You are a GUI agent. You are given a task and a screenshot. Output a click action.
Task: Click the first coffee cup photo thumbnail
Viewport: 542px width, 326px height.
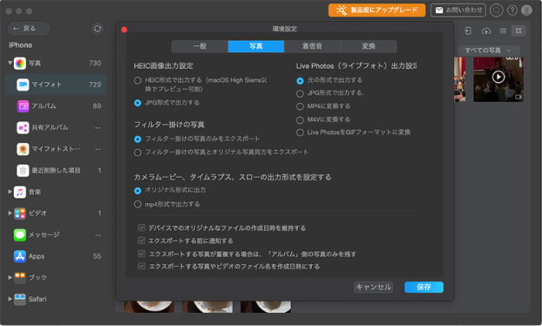pyautogui.click(x=149, y=307)
